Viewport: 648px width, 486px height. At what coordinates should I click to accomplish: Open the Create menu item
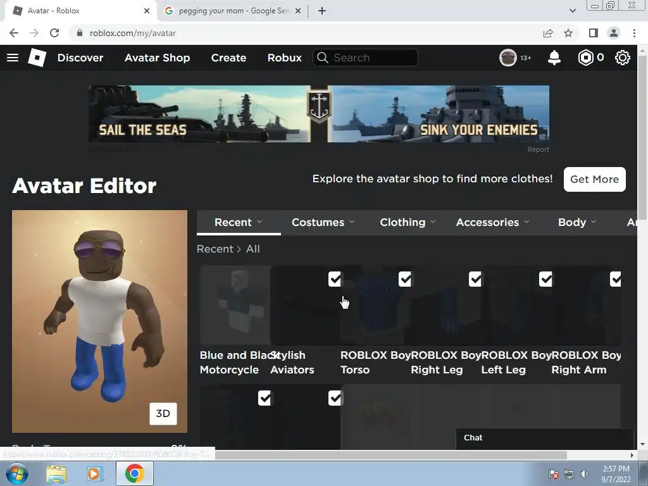pos(228,58)
